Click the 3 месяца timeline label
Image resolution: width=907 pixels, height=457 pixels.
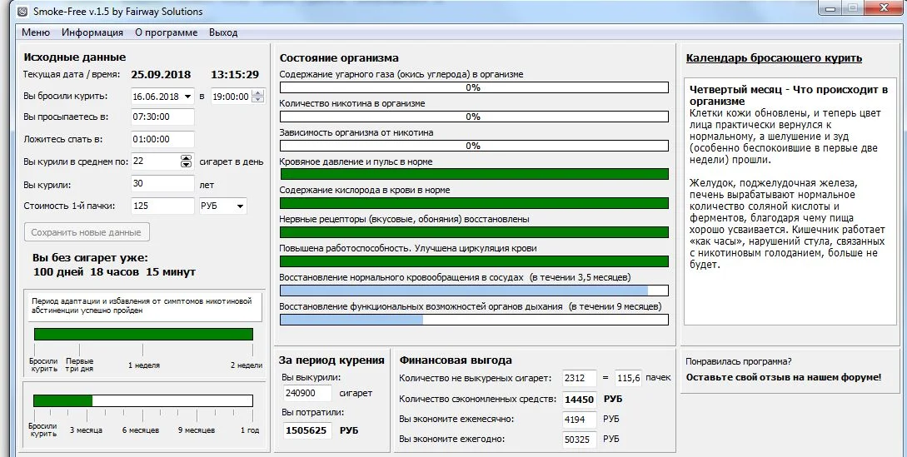tap(86, 430)
